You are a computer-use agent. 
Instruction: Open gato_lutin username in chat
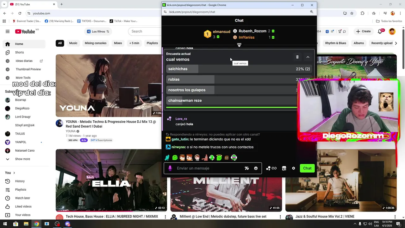point(180,139)
